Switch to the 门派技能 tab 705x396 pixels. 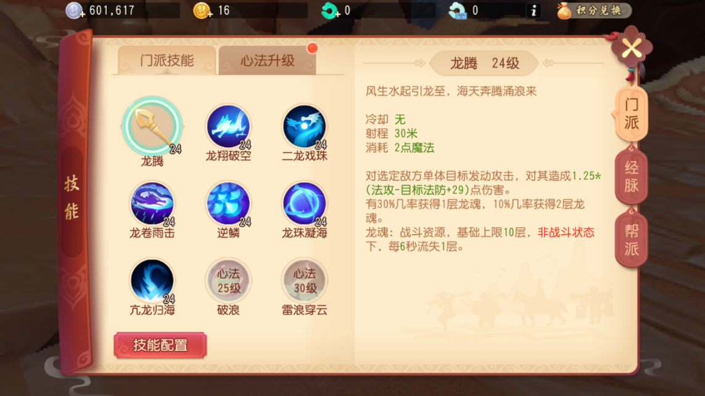coord(167,60)
